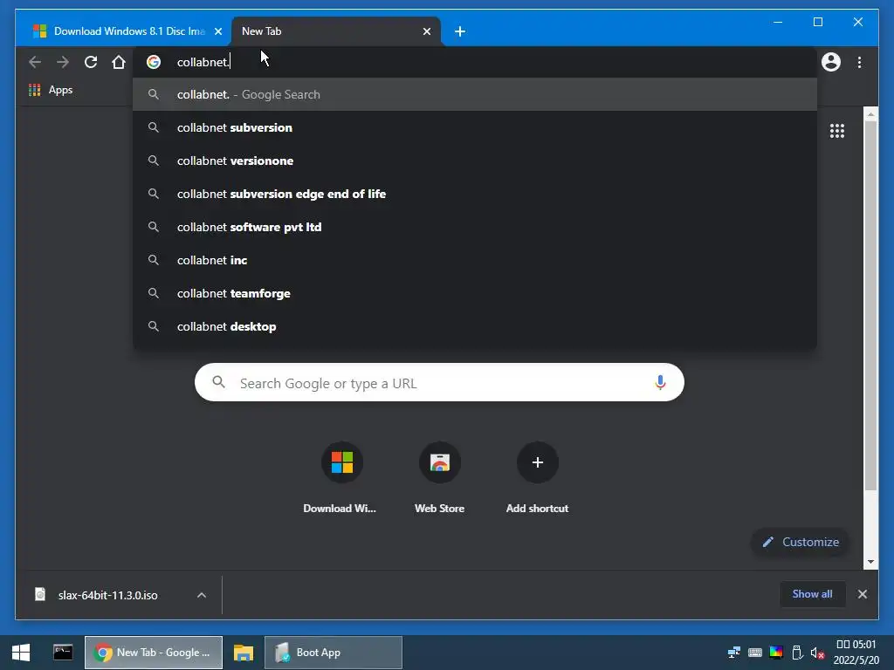Open the Web Store shortcut tile

tap(440, 479)
